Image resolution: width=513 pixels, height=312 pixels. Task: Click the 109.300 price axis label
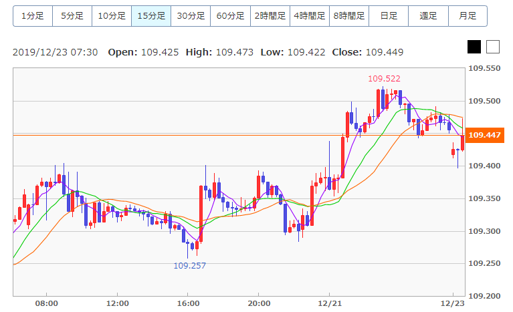(484, 231)
